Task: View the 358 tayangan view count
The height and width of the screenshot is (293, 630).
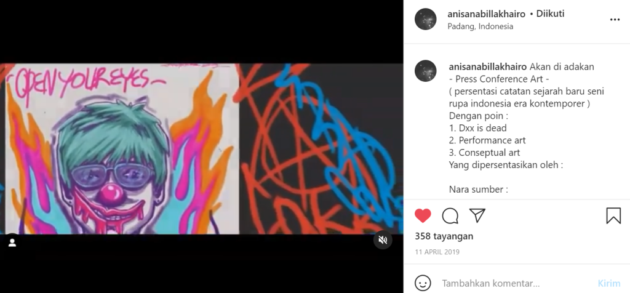Action: [444, 236]
